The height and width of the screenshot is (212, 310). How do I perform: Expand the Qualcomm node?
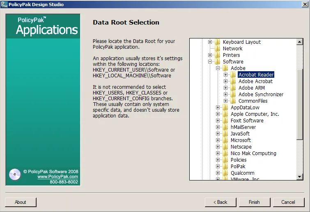pyautogui.click(x=218, y=173)
